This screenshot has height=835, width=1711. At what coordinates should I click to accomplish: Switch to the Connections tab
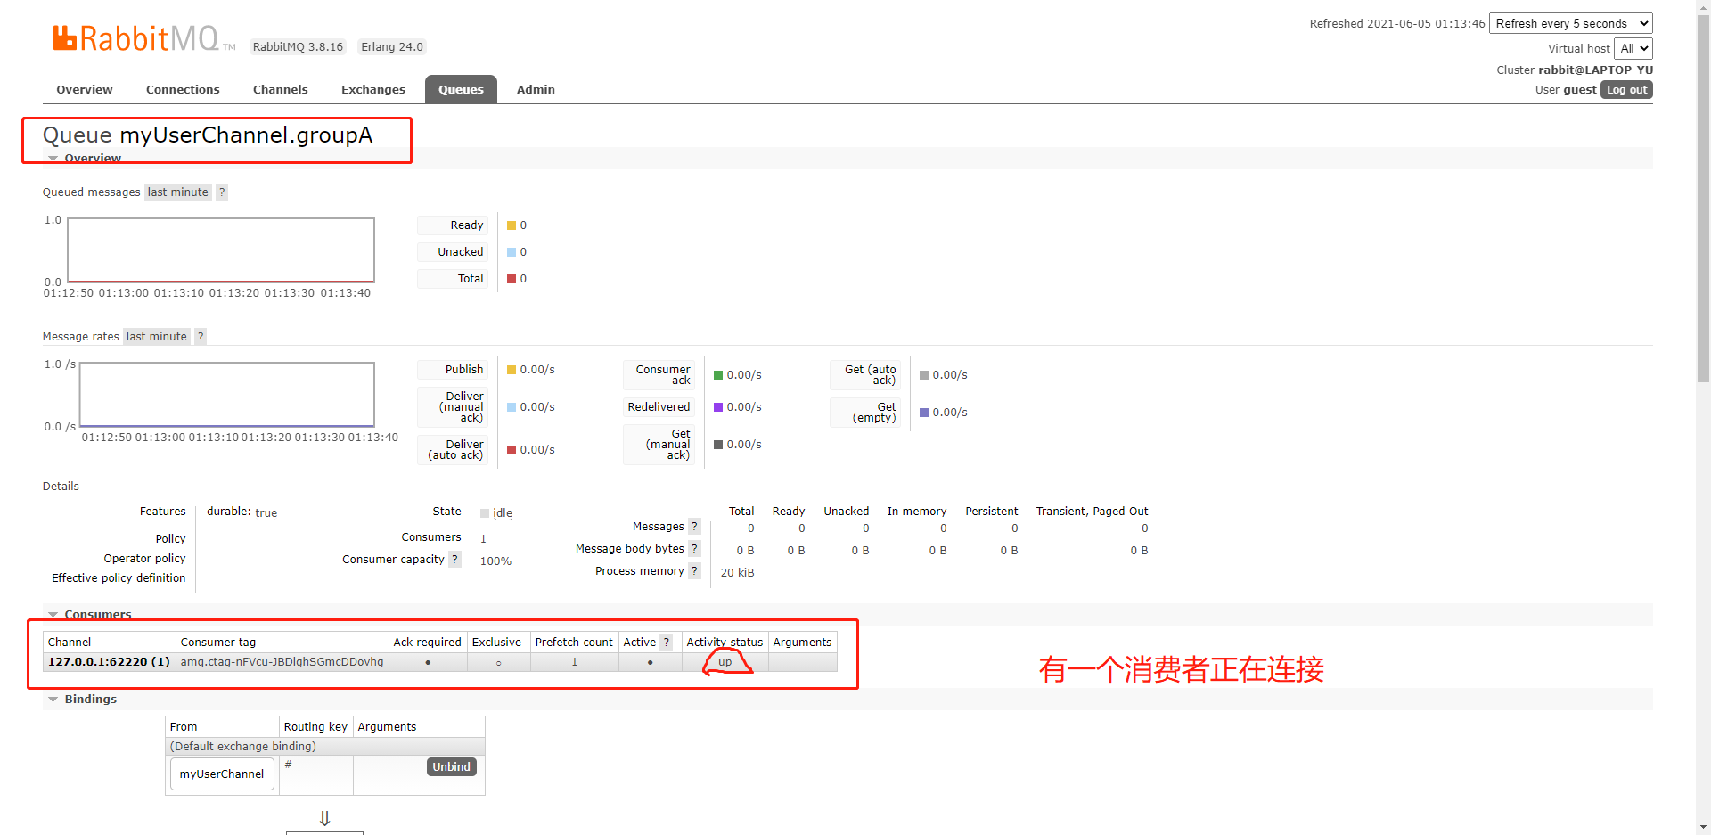tap(183, 89)
